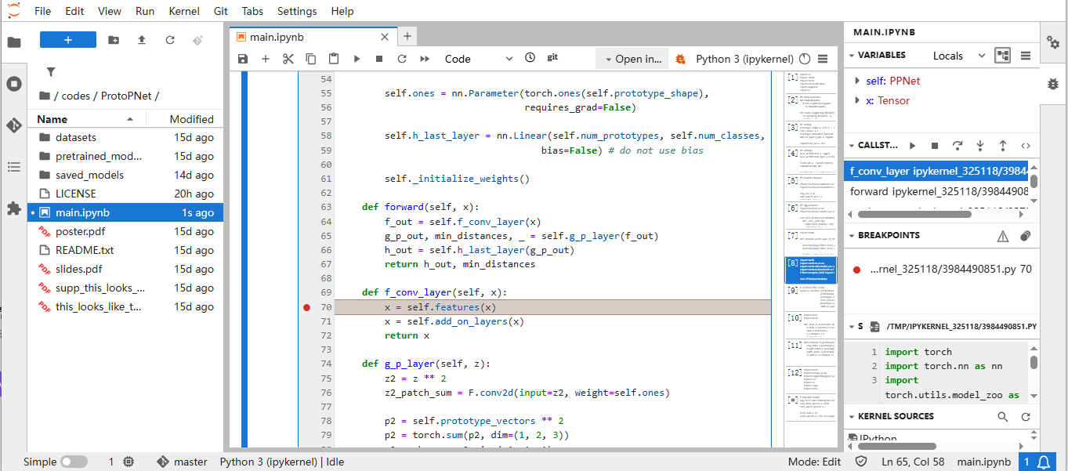This screenshot has width=1068, height=471.
Task: Click the debugger step into button
Action: [x=979, y=146]
